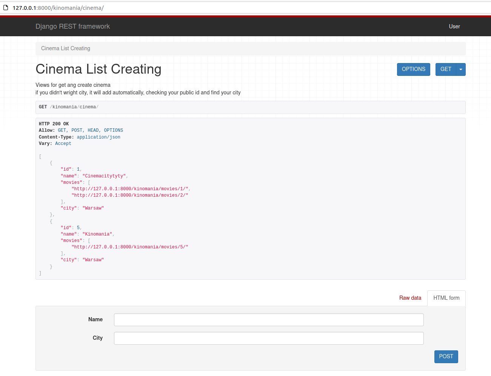The height and width of the screenshot is (376, 491).
Task: Click the Cinema List Creating breadcrumb
Action: [66, 48]
